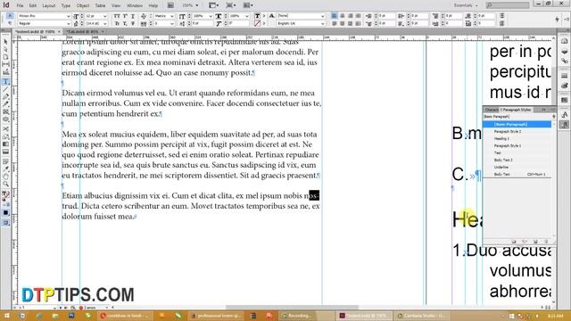The height and width of the screenshot is (321, 571).
Task: Open the font family dropdown Minion Pro
Action: pyautogui.click(x=68, y=16)
